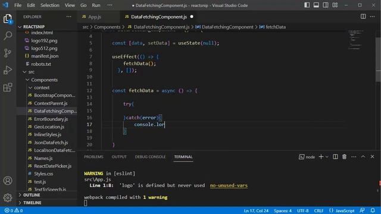
Task: Maximize the panel with chevron up
Action: click(x=363, y=157)
